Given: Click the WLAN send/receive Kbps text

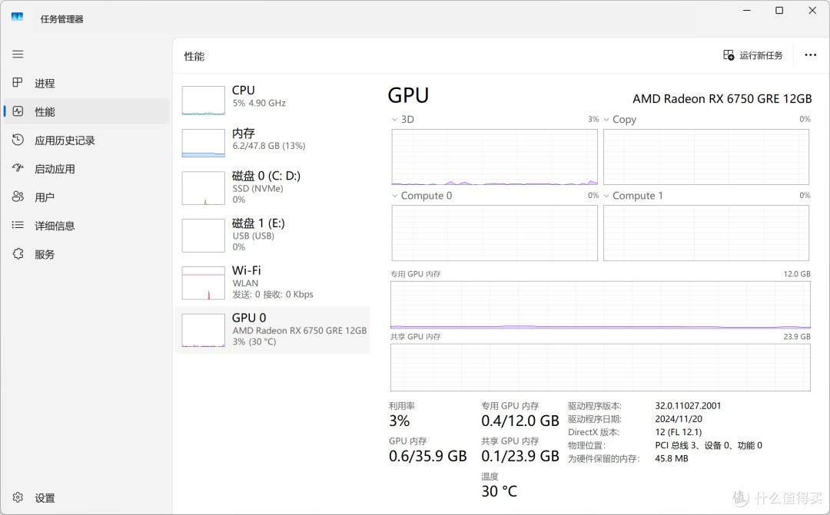Looking at the screenshot, I should point(273,295).
